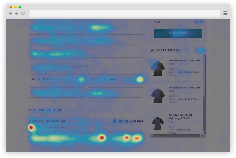Click the card security code field

tap(137, 137)
